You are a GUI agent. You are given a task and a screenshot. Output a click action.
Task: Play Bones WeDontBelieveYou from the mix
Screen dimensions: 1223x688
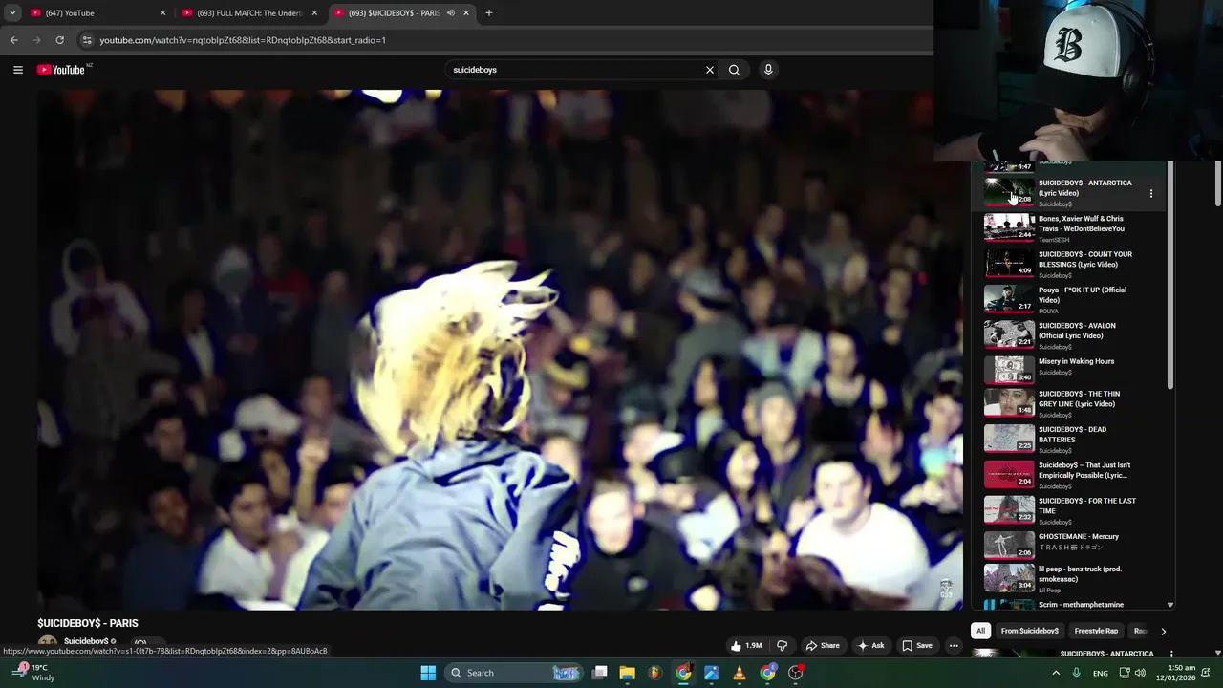point(1067,227)
